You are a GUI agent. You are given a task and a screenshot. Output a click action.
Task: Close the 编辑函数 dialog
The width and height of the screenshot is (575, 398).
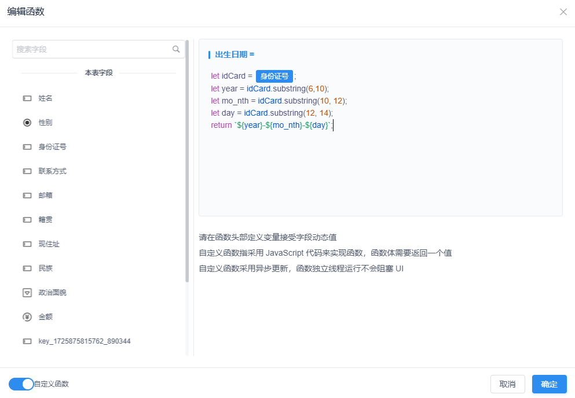pyautogui.click(x=563, y=12)
